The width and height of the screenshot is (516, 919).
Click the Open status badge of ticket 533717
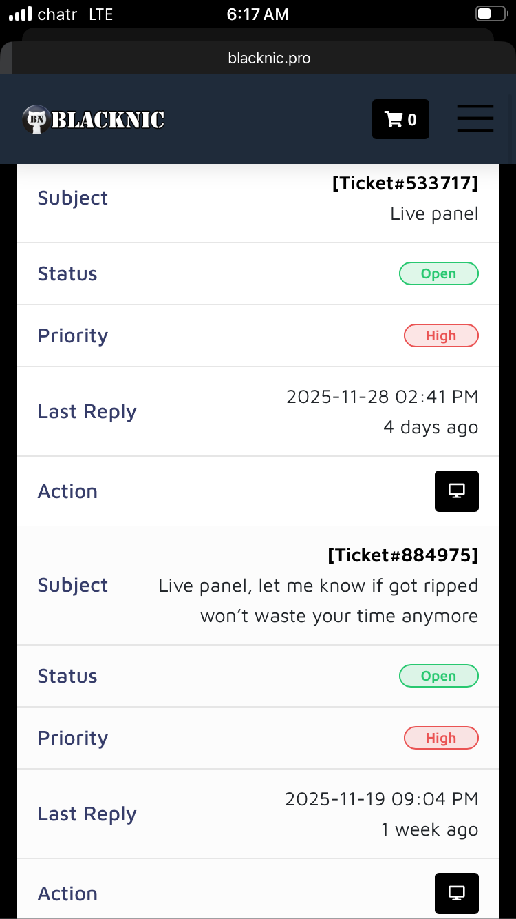[x=438, y=273]
